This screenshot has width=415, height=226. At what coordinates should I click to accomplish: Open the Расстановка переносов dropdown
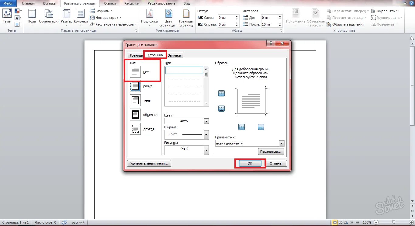coord(113,24)
